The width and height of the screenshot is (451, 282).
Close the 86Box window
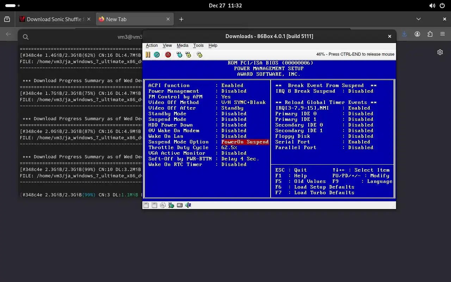point(390,36)
